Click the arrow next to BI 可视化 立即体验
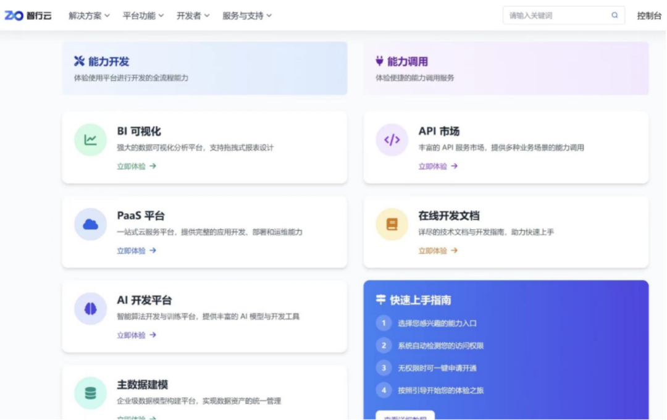Screen dimensions: 667x420 pyautogui.click(x=153, y=166)
